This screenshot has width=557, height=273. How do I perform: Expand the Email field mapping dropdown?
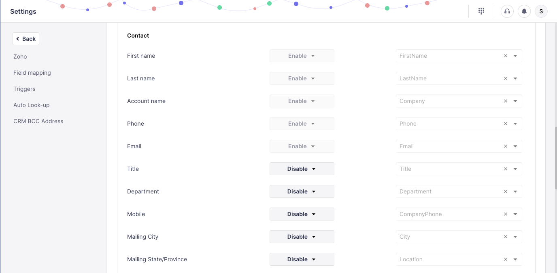pos(515,146)
